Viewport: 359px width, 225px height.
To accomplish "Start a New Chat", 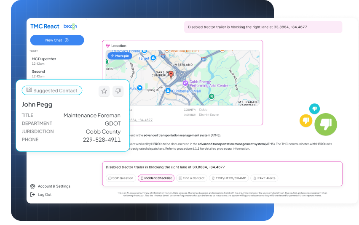I will 57,40.
